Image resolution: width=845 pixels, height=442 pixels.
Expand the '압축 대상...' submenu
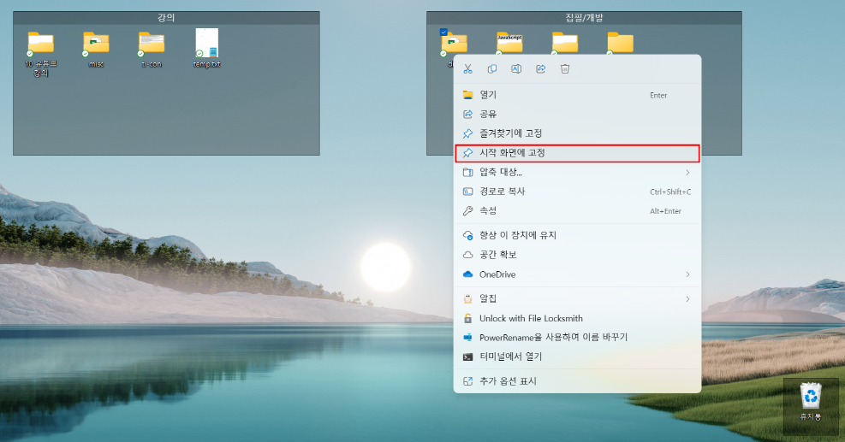pyautogui.click(x=577, y=173)
